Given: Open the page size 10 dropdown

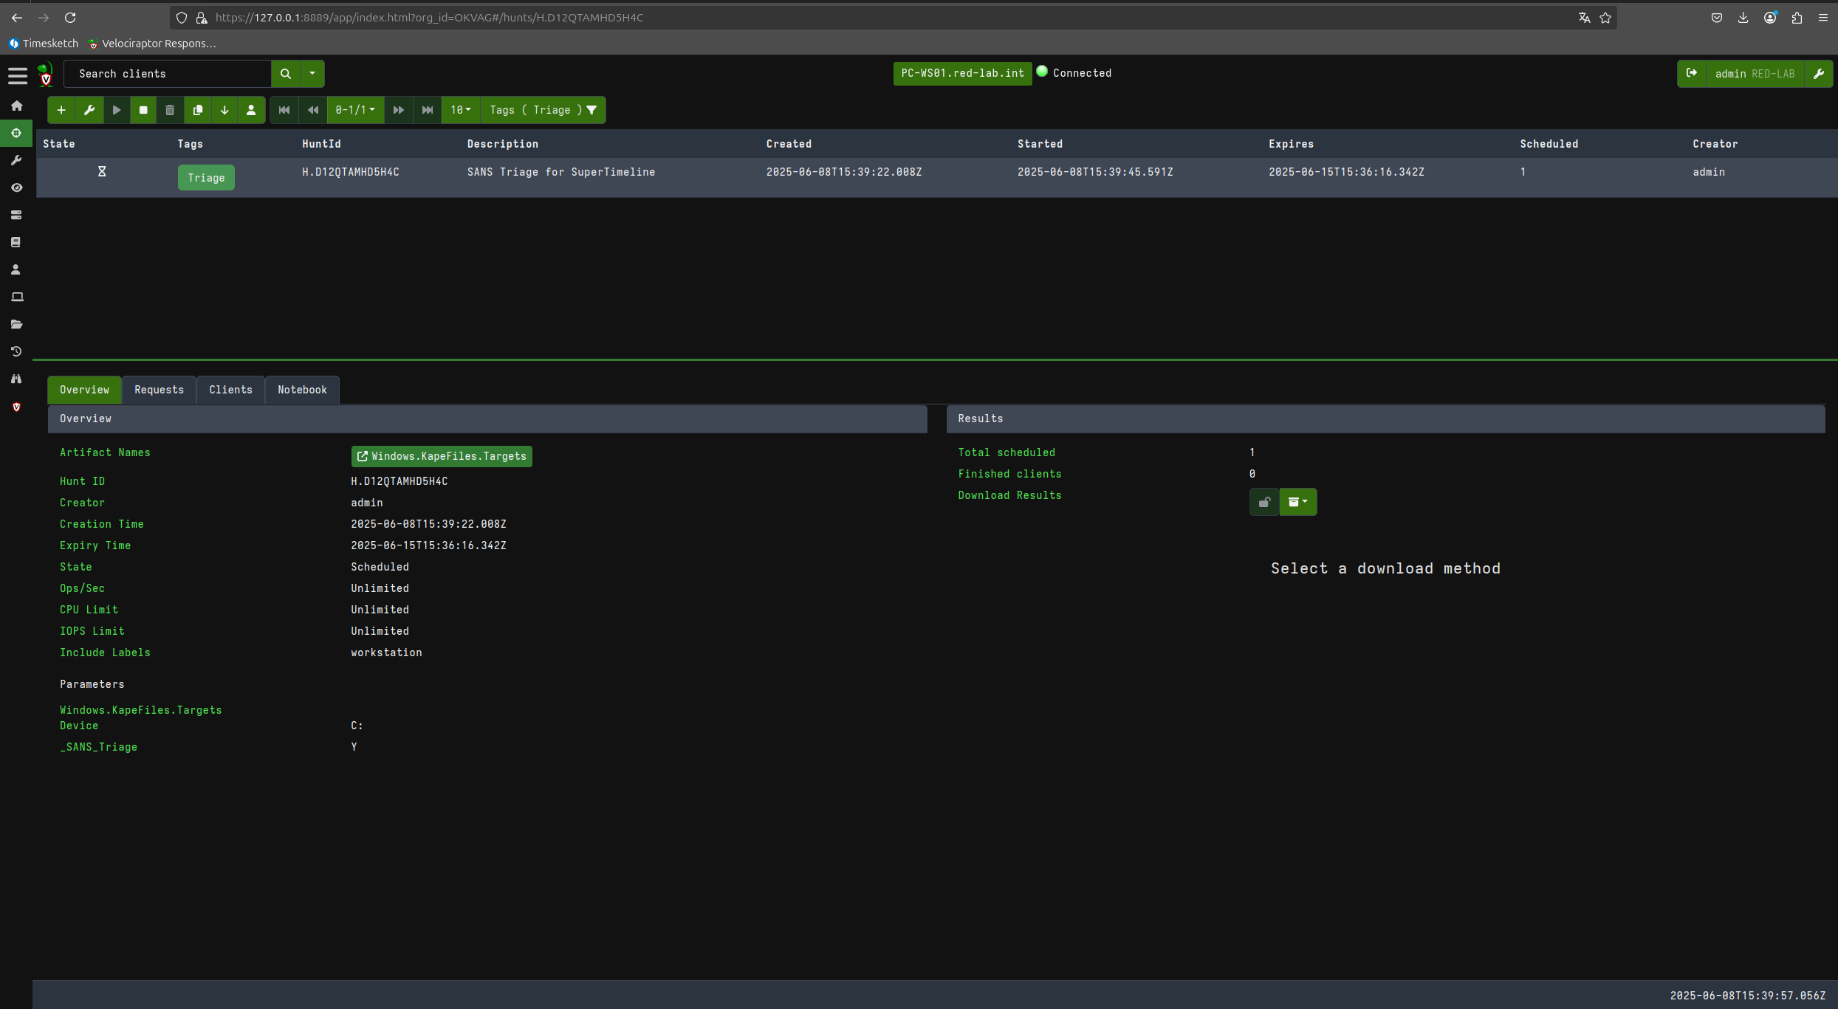Looking at the screenshot, I should [461, 110].
